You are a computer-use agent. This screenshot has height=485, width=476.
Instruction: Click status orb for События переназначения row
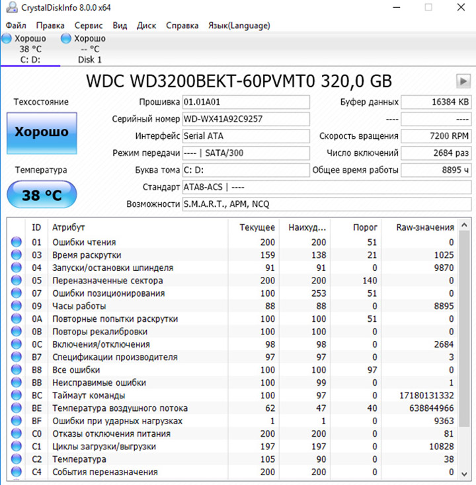click(x=17, y=471)
